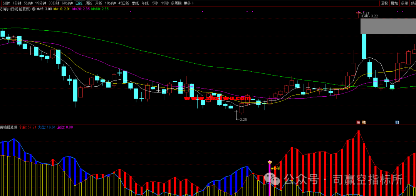Switch to 季线 quarterly chart
This screenshot has height=196, width=416.
click(135, 3)
